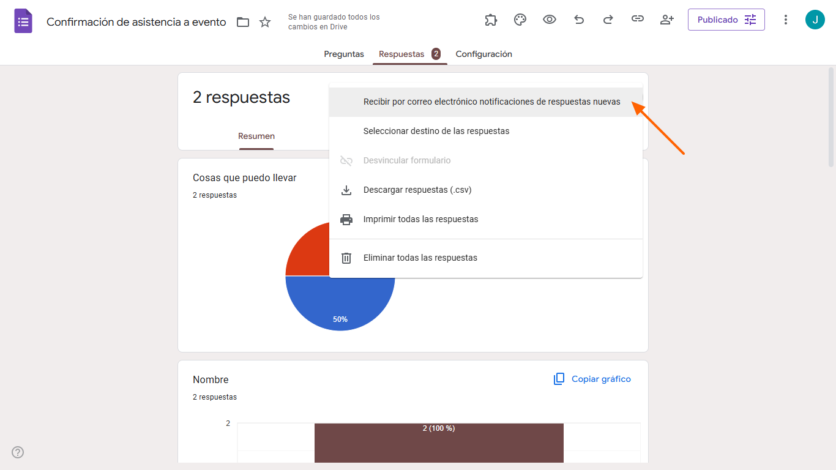Open the add-ons puzzle piece icon
This screenshot has width=836, height=470.
click(x=491, y=20)
